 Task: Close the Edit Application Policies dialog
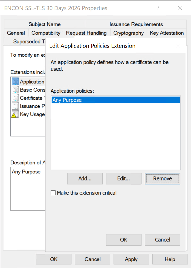click(178, 46)
